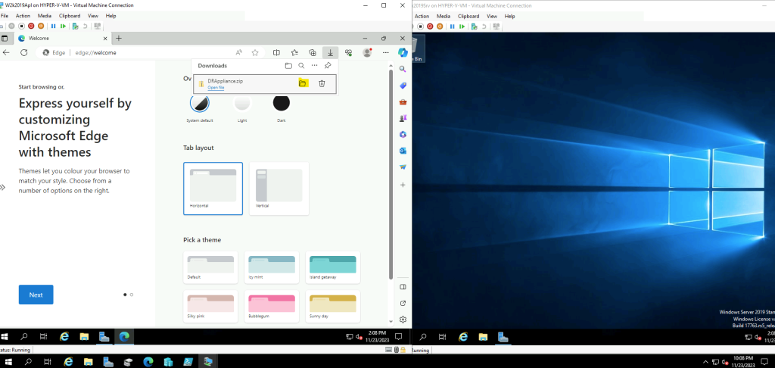Open the Edge profile avatar
This screenshot has height=368, width=775.
click(367, 52)
